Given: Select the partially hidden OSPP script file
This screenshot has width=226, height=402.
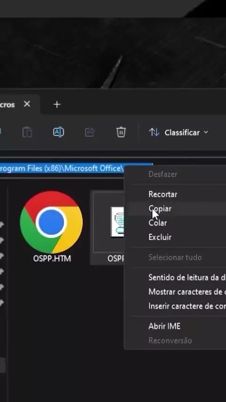Looking at the screenshot, I should click(108, 228).
